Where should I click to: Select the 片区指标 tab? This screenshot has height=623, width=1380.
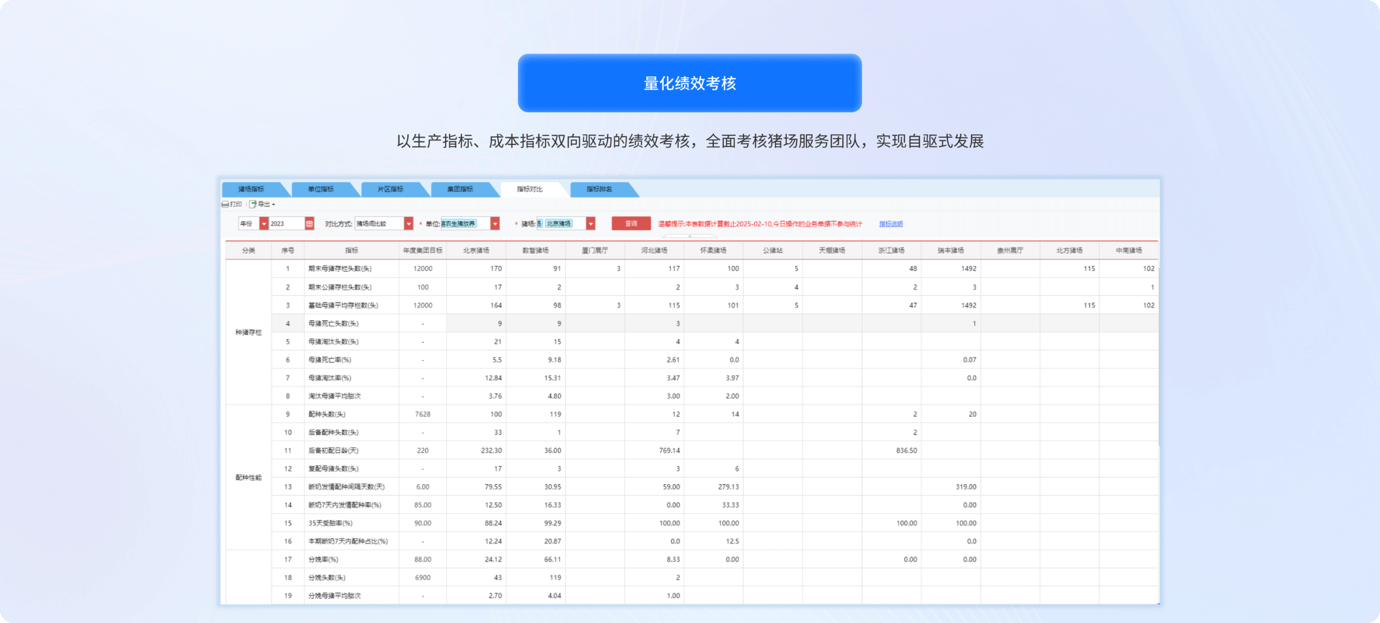(x=390, y=189)
